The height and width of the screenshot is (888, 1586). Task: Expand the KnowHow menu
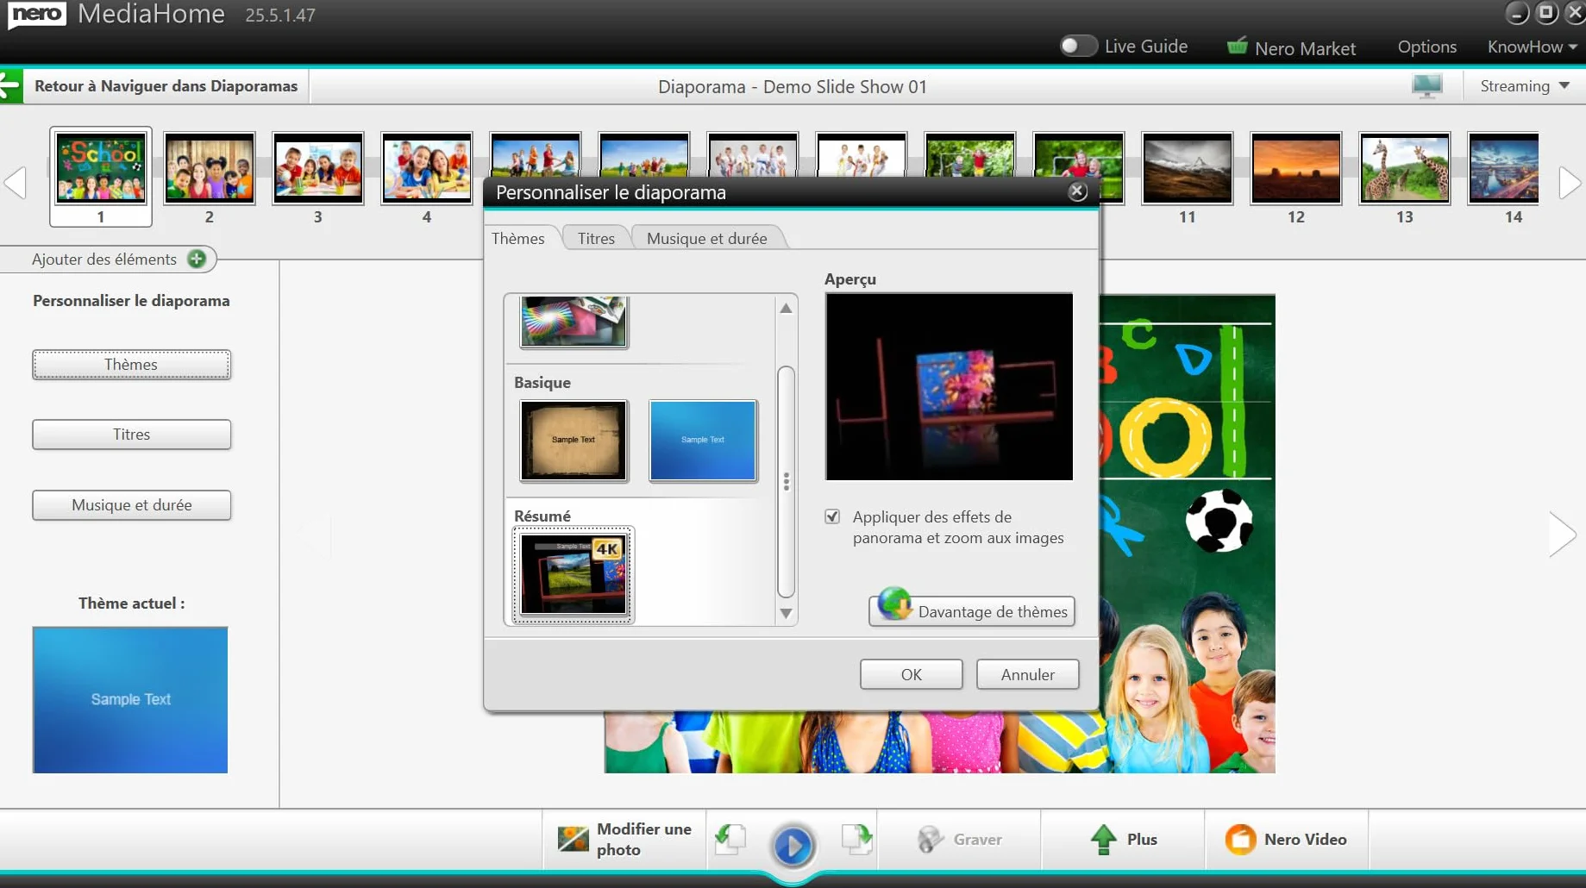pyautogui.click(x=1532, y=47)
